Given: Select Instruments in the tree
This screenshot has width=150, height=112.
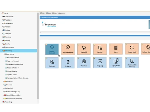Looking at the screenshot, I should click(x=9, y=47).
